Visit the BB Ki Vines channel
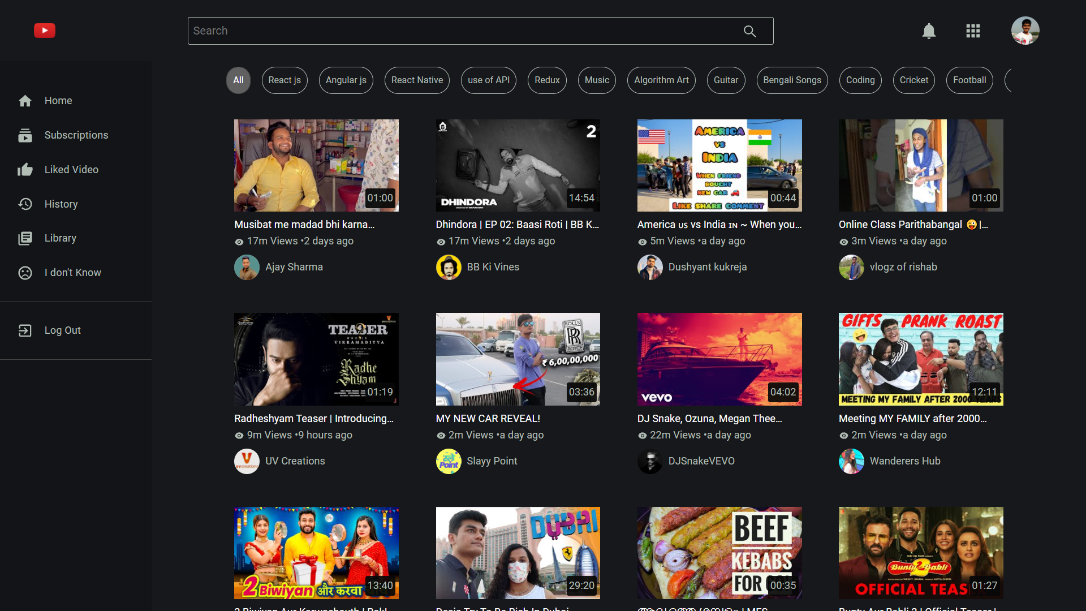1086x611 pixels. tap(493, 267)
